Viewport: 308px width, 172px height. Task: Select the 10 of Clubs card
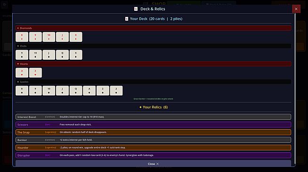pyautogui.click(x=35, y=55)
